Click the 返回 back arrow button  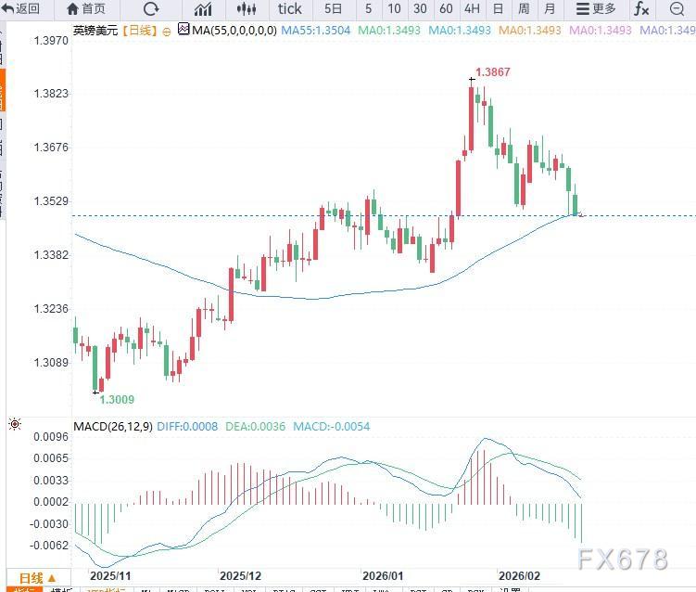point(21,9)
